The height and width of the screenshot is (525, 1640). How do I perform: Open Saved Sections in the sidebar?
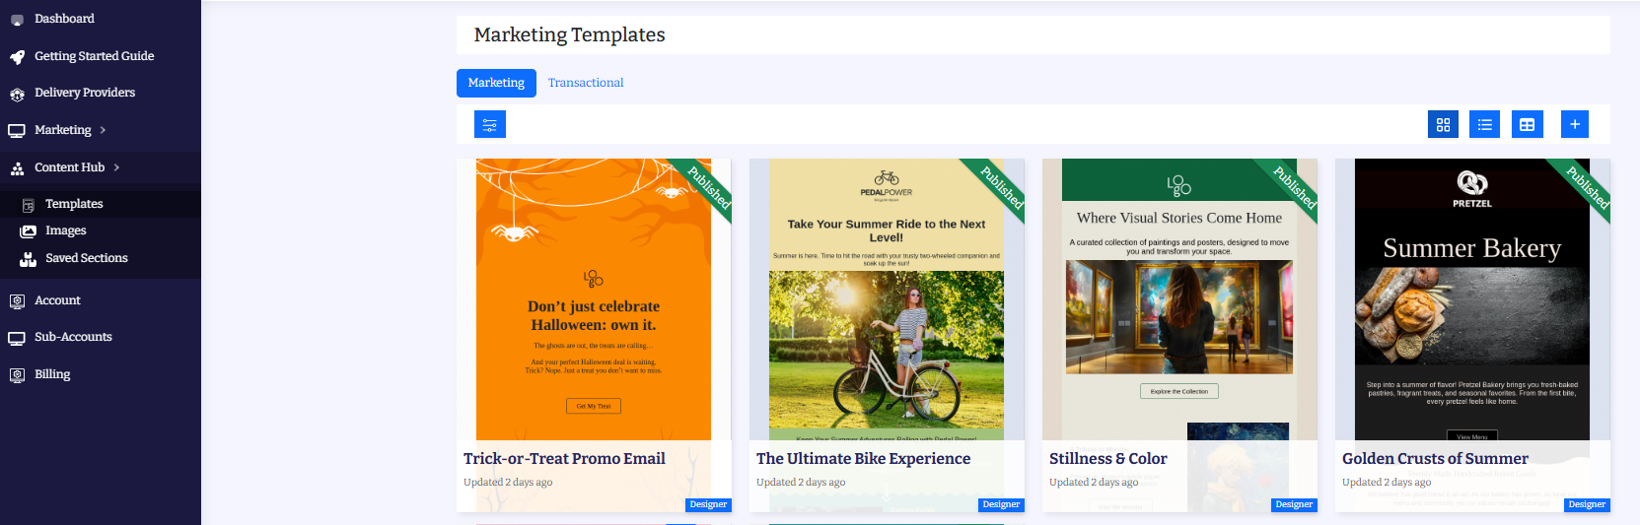click(86, 258)
